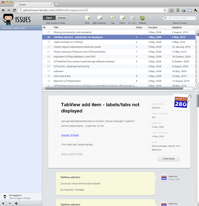Click the horizontal scrollbar of issues table
The width and height of the screenshot is (199, 206).
pyautogui.click(x=114, y=88)
